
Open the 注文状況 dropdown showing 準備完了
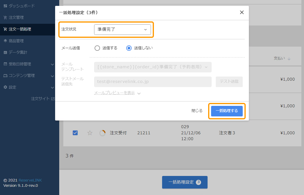pyautogui.click(x=122, y=30)
